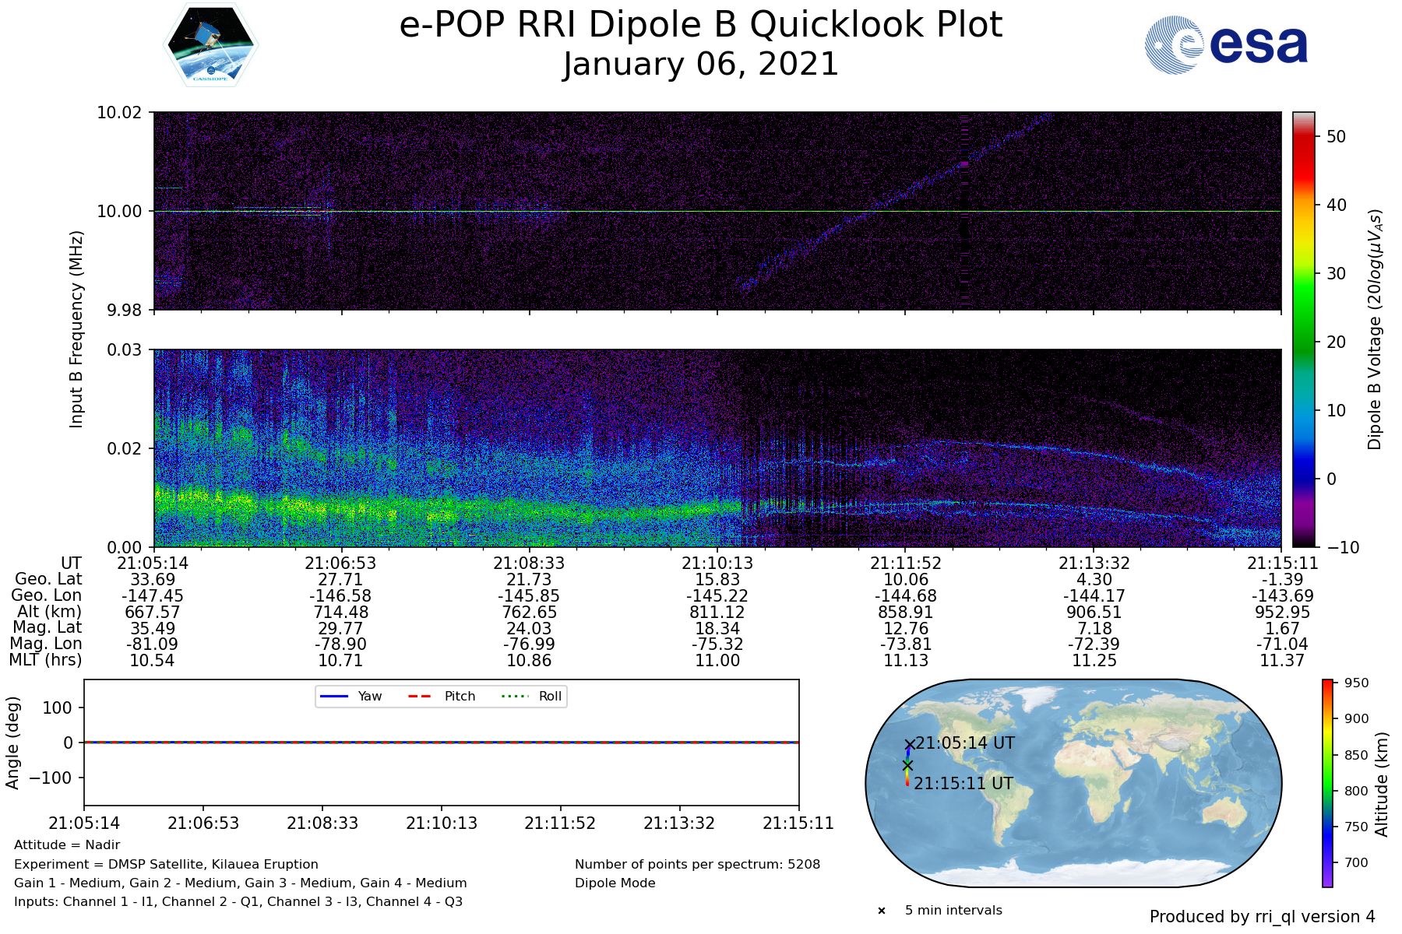The height and width of the screenshot is (934, 1402).
Task: Click the 21:11:52 UT tick label under the spectrogram
Action: (906, 563)
